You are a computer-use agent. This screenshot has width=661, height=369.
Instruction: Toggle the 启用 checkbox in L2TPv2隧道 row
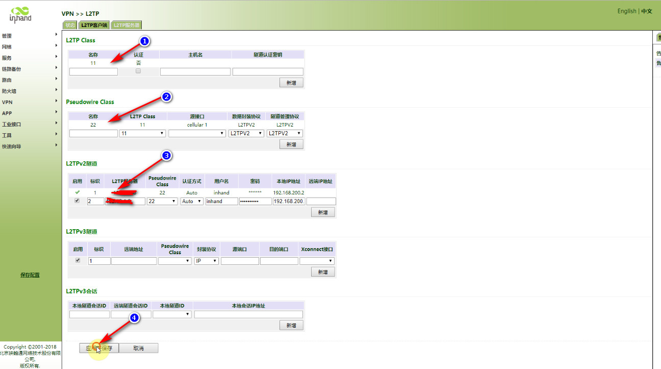78,201
